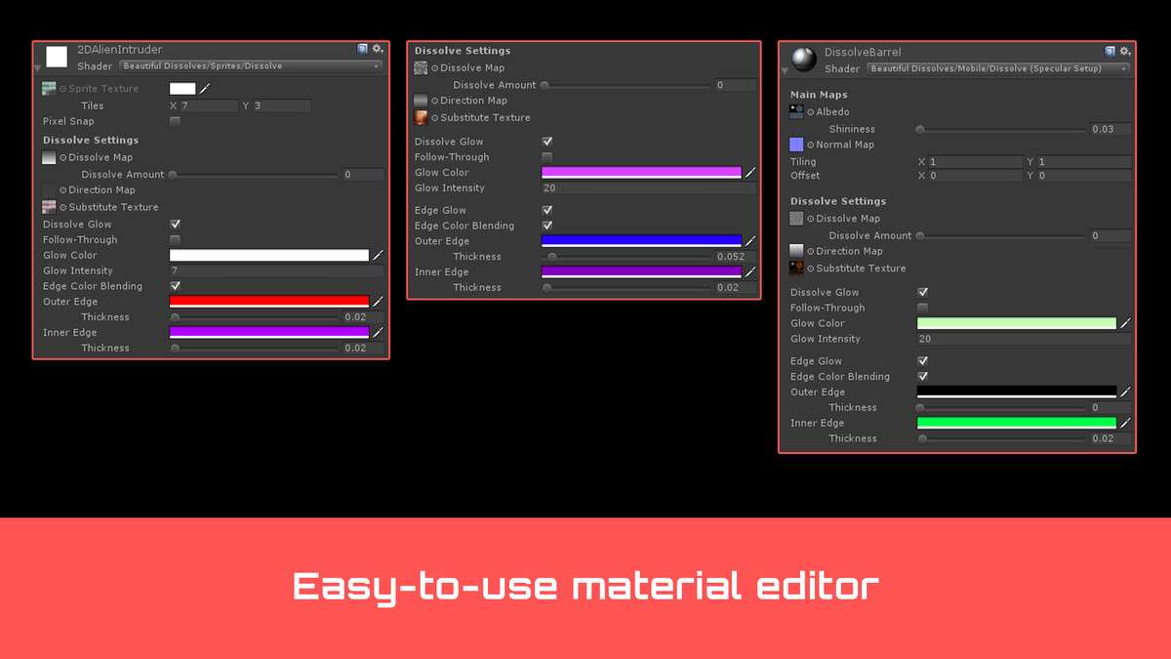Click the '2DAlienIntruder' material name
The image size is (1171, 659).
pyautogui.click(x=120, y=50)
